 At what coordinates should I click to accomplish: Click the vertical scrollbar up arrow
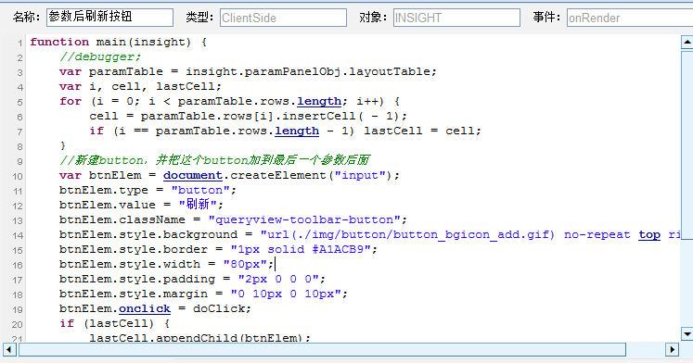tap(687, 43)
